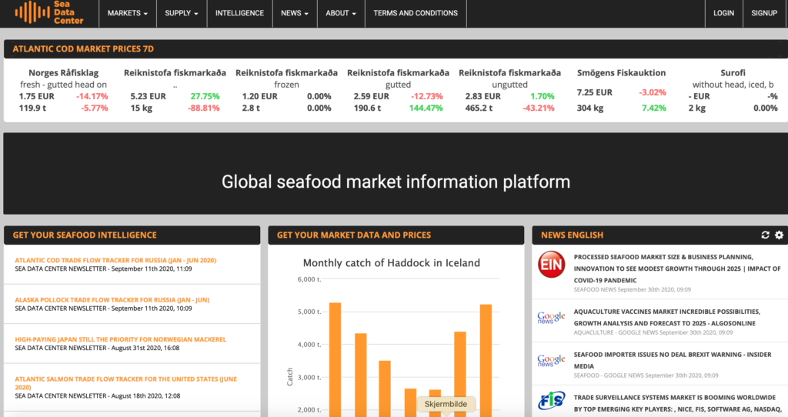Click the EIN news source icon
The width and height of the screenshot is (788, 417).
point(551,264)
